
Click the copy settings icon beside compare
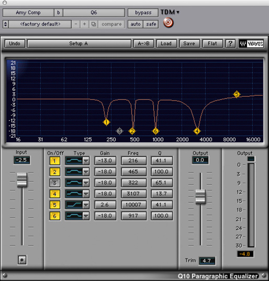[93, 24]
